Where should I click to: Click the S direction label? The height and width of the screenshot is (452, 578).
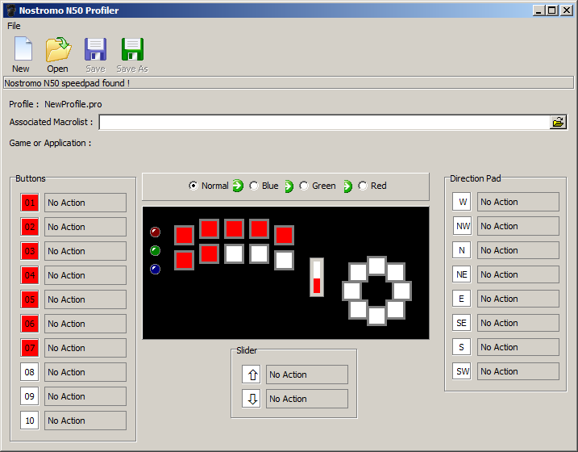coord(462,347)
